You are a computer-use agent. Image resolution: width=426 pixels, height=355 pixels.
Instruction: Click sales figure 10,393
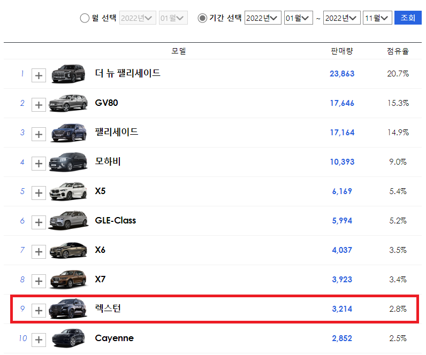click(342, 162)
